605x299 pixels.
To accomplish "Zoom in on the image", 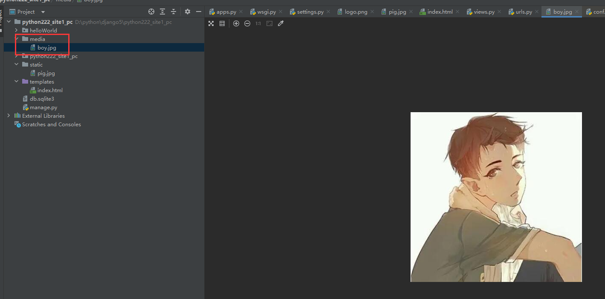I will tap(236, 23).
